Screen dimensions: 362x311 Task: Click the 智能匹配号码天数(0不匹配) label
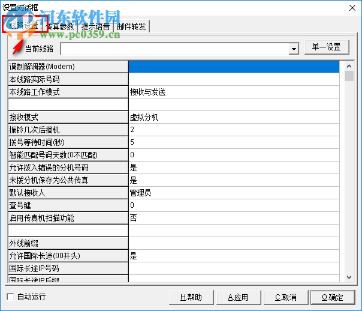(x=68, y=155)
